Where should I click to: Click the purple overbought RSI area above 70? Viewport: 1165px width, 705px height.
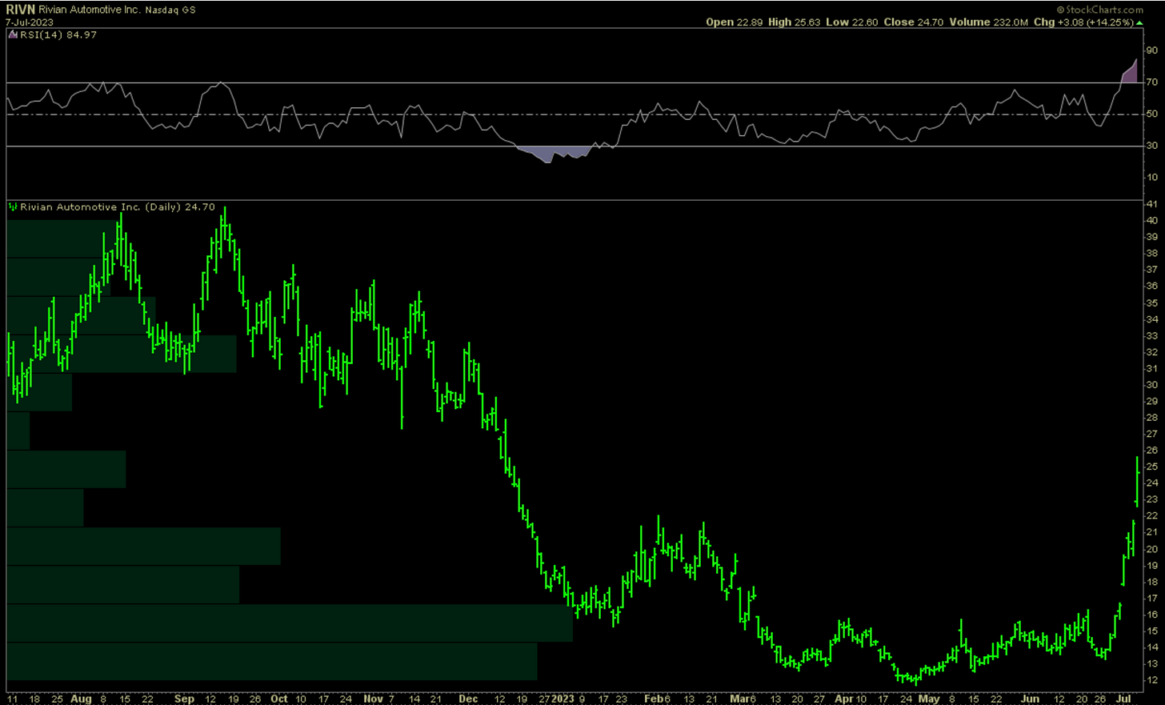(x=1131, y=74)
